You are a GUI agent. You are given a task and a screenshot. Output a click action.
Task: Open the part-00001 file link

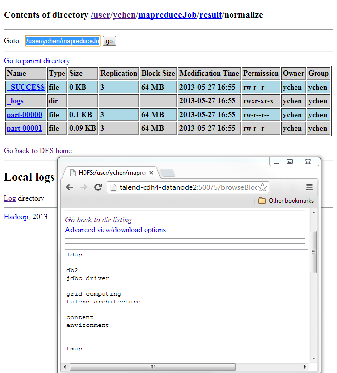point(24,128)
